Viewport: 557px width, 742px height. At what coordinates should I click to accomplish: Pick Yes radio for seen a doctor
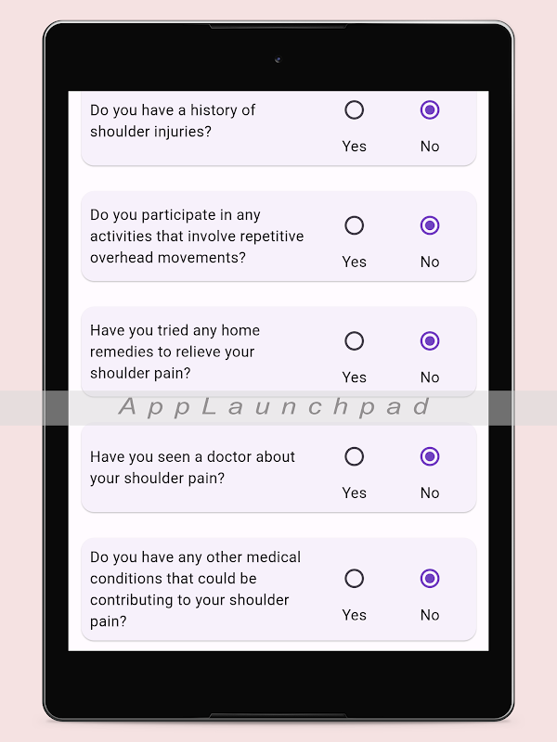tap(354, 456)
